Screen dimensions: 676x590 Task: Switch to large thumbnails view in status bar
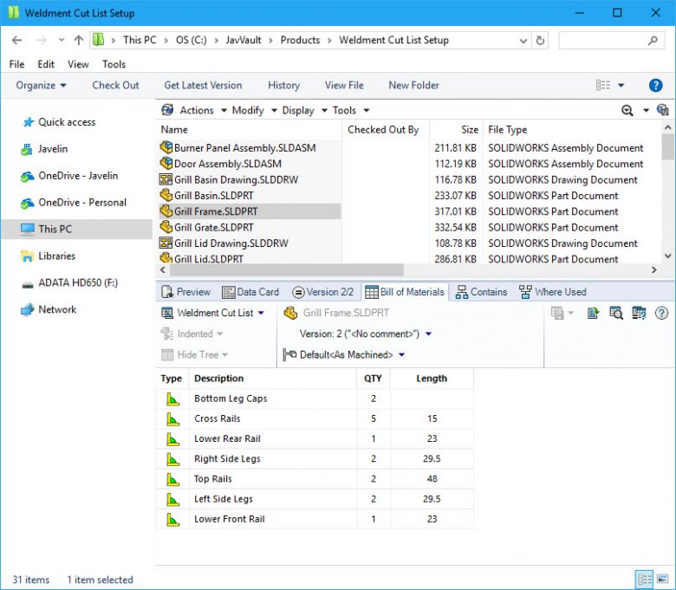(x=662, y=580)
